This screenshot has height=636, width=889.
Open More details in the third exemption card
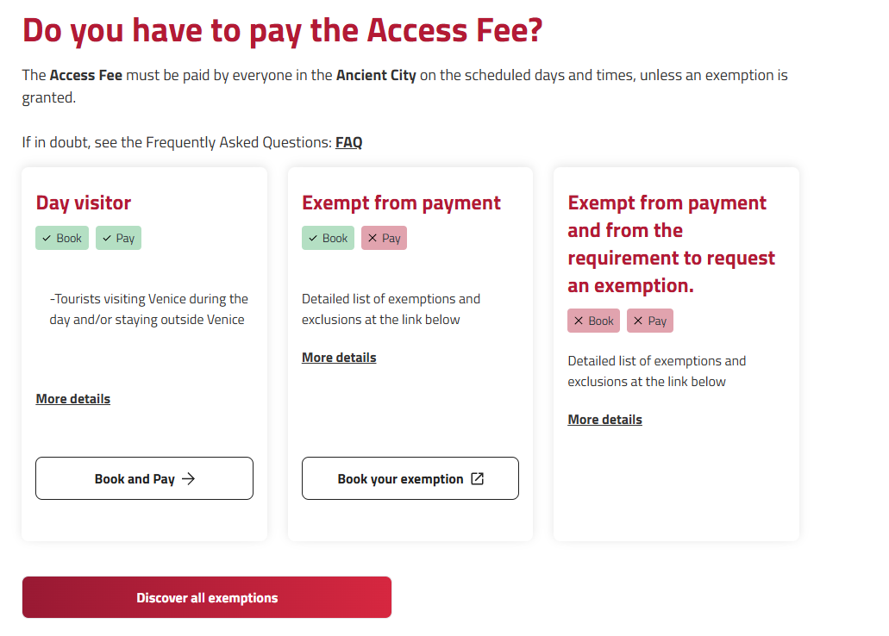(604, 420)
